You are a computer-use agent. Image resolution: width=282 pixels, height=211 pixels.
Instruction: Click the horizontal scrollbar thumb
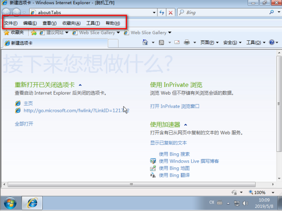click(132, 184)
